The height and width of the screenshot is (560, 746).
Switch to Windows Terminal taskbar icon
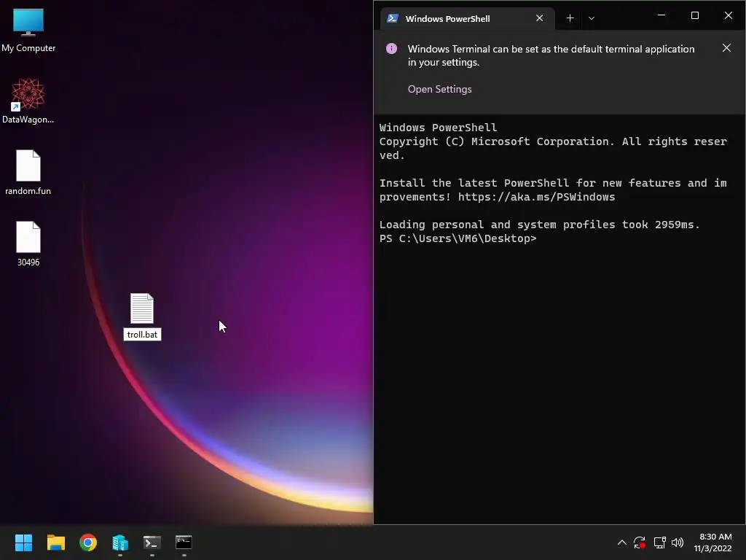(x=152, y=542)
